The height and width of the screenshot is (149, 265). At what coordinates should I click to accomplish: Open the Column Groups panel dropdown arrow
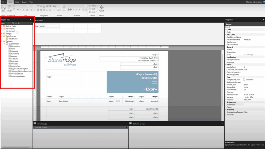222,124
